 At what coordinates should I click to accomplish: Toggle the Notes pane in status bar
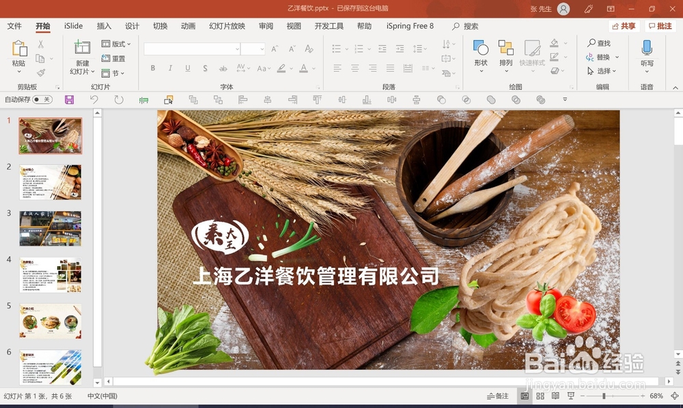(497, 396)
